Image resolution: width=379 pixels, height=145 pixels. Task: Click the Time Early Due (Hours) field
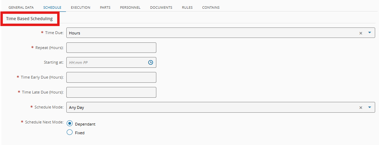click(111, 77)
